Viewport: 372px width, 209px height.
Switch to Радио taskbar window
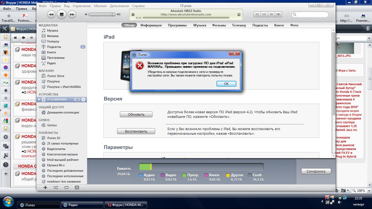82,205
